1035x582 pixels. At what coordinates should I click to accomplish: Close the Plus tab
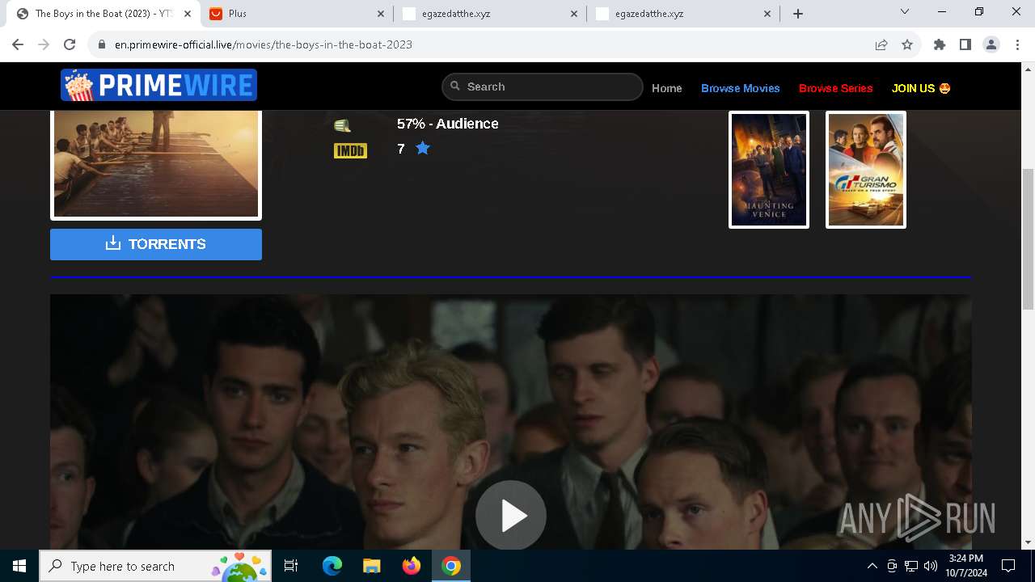pos(381,14)
